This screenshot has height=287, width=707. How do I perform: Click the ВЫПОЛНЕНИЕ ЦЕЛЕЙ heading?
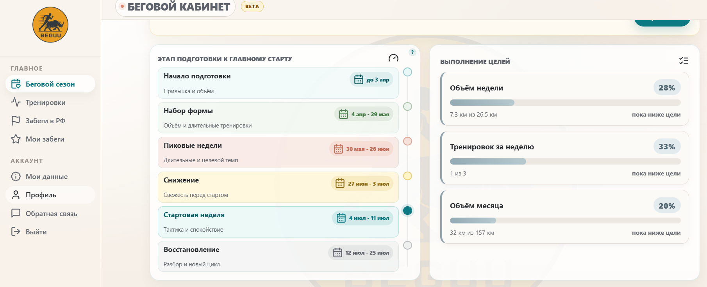point(475,62)
